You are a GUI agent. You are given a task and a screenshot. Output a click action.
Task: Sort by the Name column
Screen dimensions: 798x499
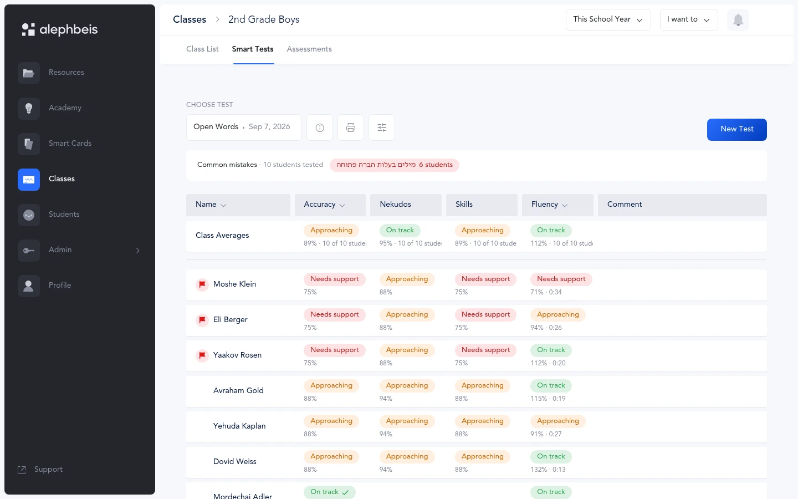(238, 205)
